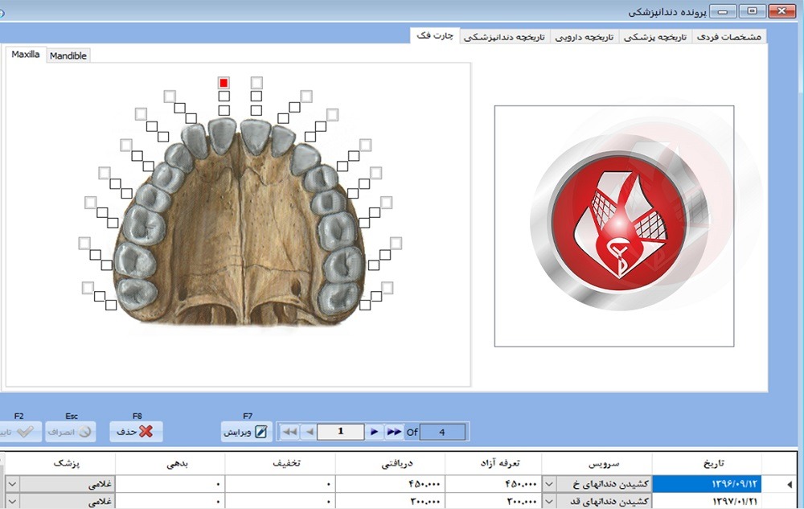Click the انصراف cancel button

pos(70,432)
